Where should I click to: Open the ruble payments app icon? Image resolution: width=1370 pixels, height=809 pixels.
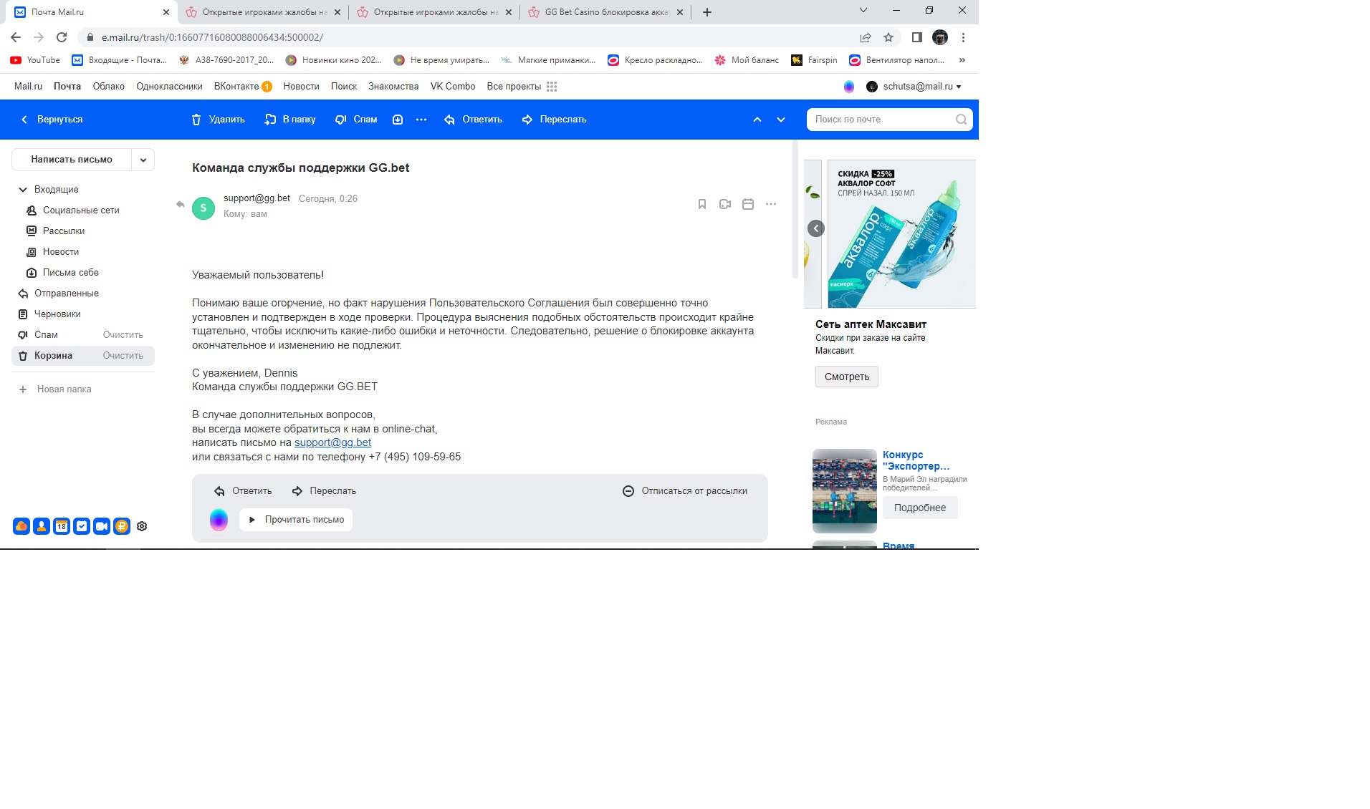click(x=122, y=526)
